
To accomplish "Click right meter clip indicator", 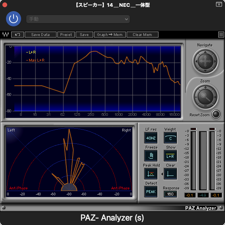I will tap(212, 129).
